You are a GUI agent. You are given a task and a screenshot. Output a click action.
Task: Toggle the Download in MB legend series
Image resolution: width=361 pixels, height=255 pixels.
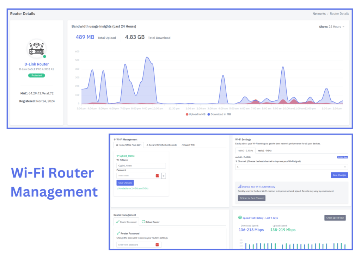pos(219,114)
